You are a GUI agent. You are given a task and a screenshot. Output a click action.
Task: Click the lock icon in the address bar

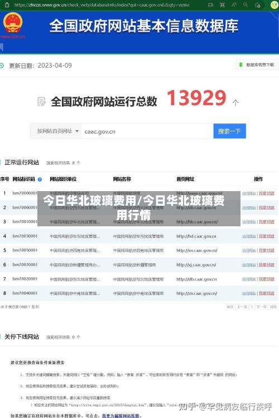[x=7, y=5]
